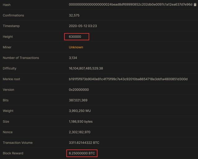This screenshot has width=198, height=159.
Task: Click the Weight value 3,993,250 WU
Action: (x=80, y=111)
